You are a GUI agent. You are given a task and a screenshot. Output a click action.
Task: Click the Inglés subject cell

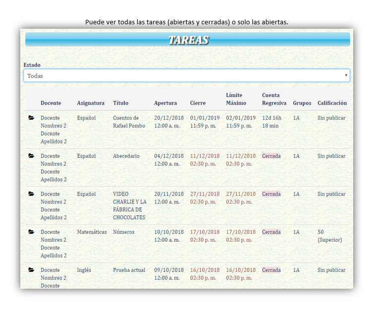click(84, 270)
